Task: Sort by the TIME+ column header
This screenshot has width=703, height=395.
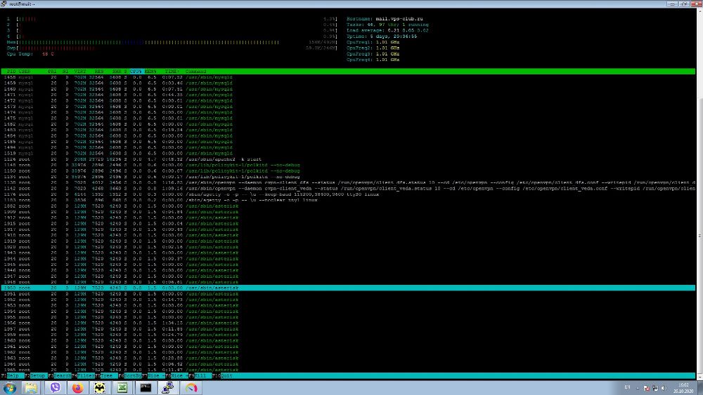Action: click(x=172, y=71)
